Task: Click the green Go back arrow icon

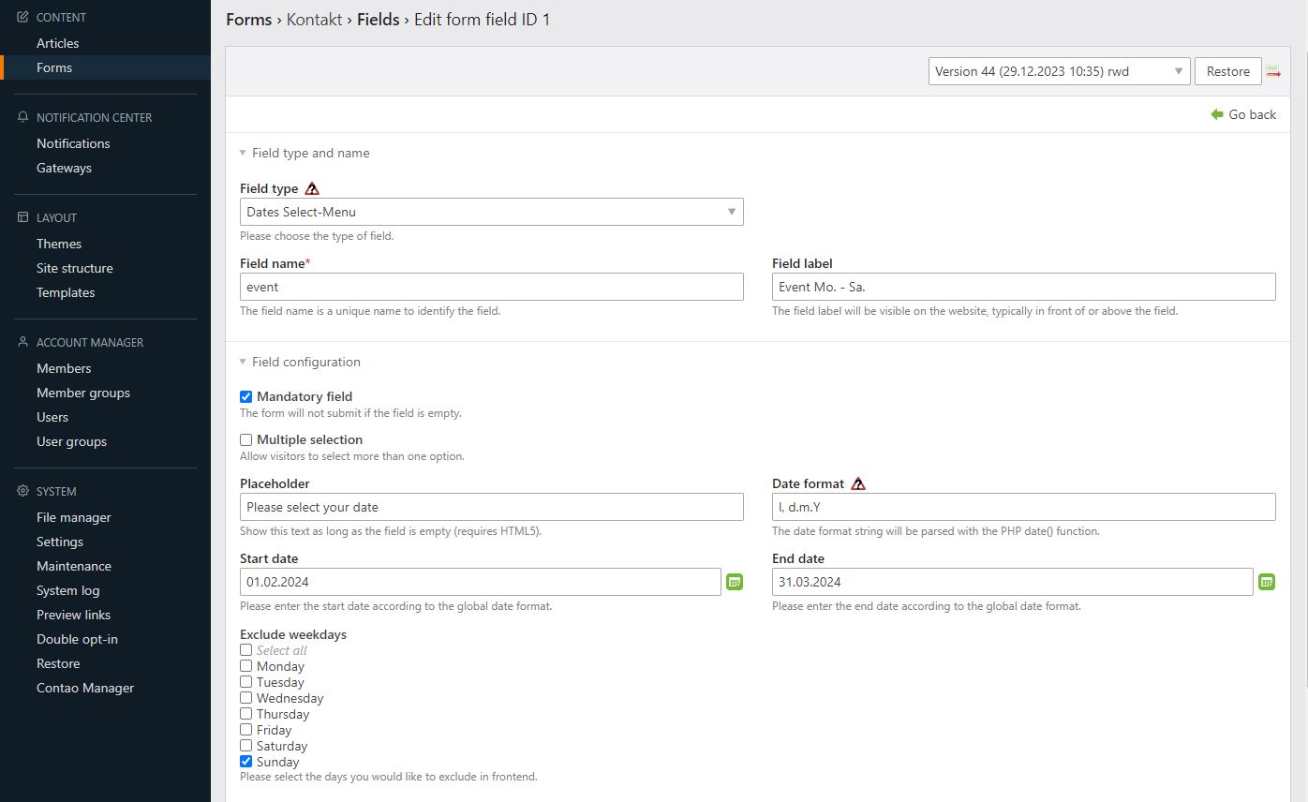Action: 1217,114
